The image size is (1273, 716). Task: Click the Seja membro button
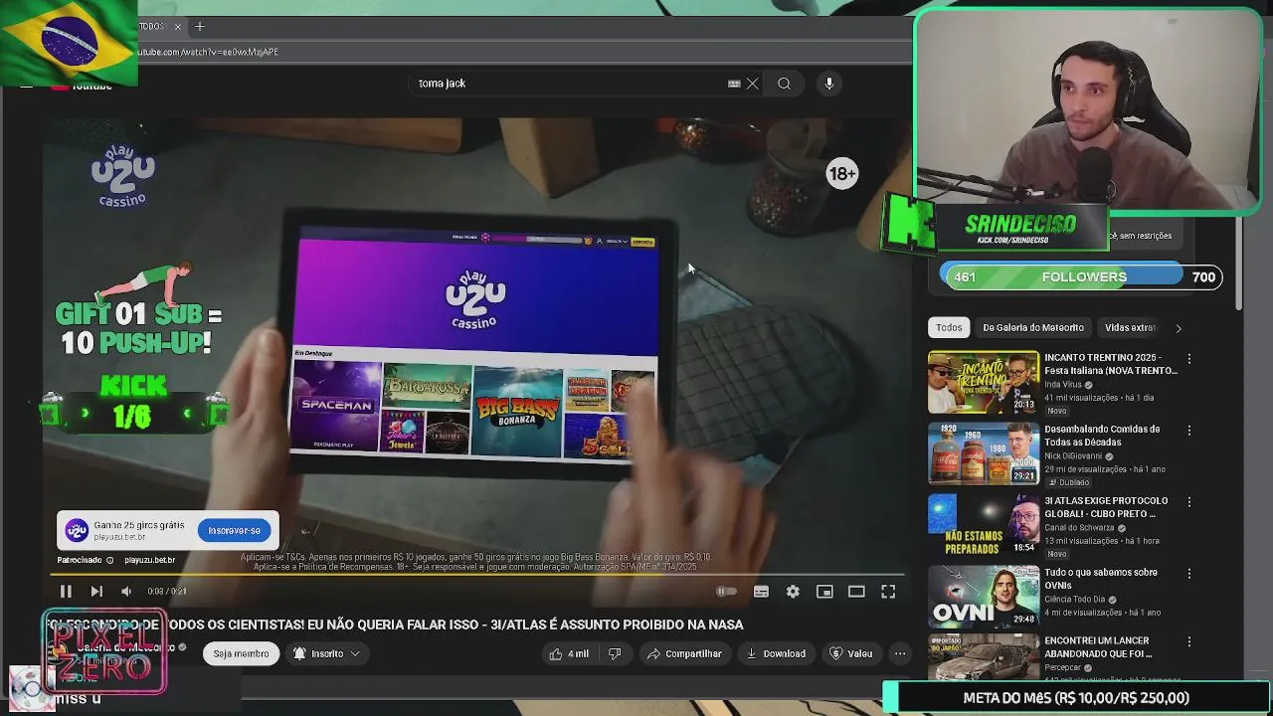click(241, 653)
